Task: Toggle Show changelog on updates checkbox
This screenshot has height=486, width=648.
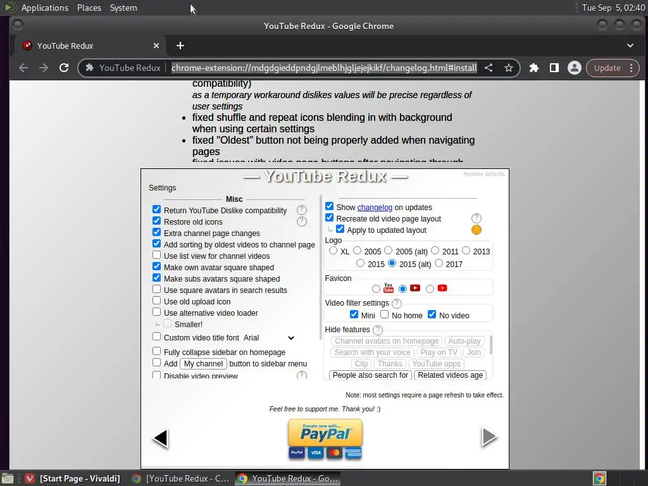Action: 329,206
